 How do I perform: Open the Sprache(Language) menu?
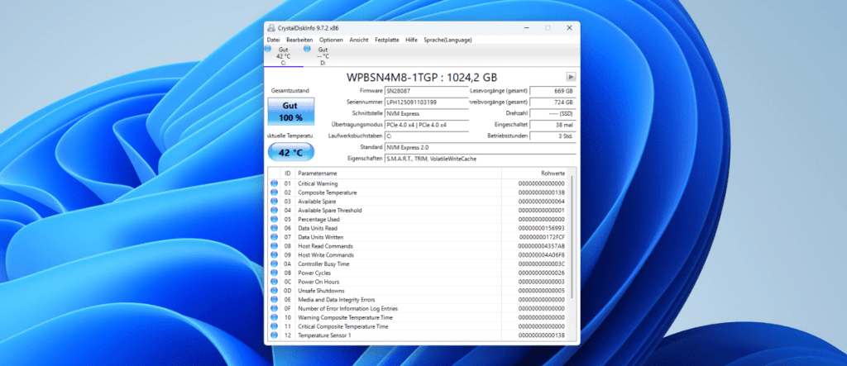[x=447, y=40]
